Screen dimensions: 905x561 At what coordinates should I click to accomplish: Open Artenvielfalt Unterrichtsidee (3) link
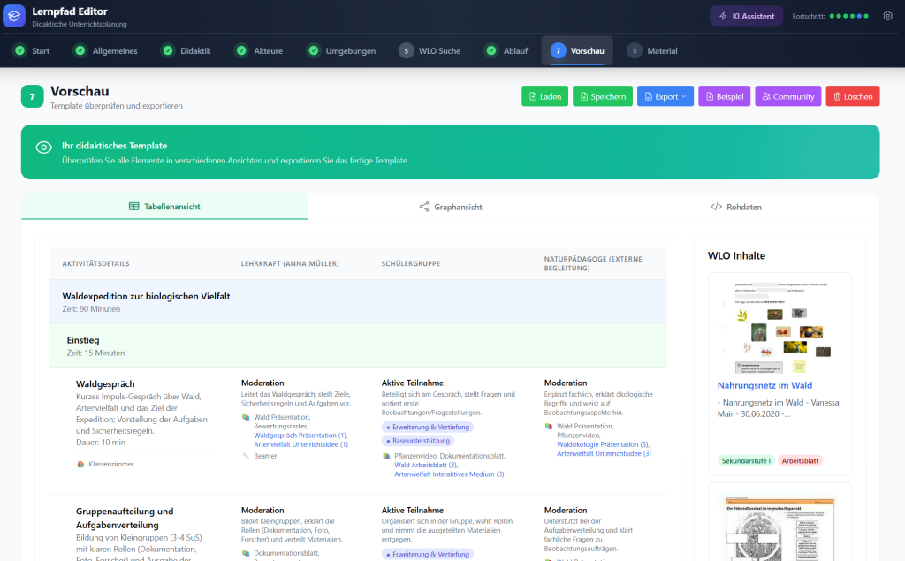(x=604, y=453)
